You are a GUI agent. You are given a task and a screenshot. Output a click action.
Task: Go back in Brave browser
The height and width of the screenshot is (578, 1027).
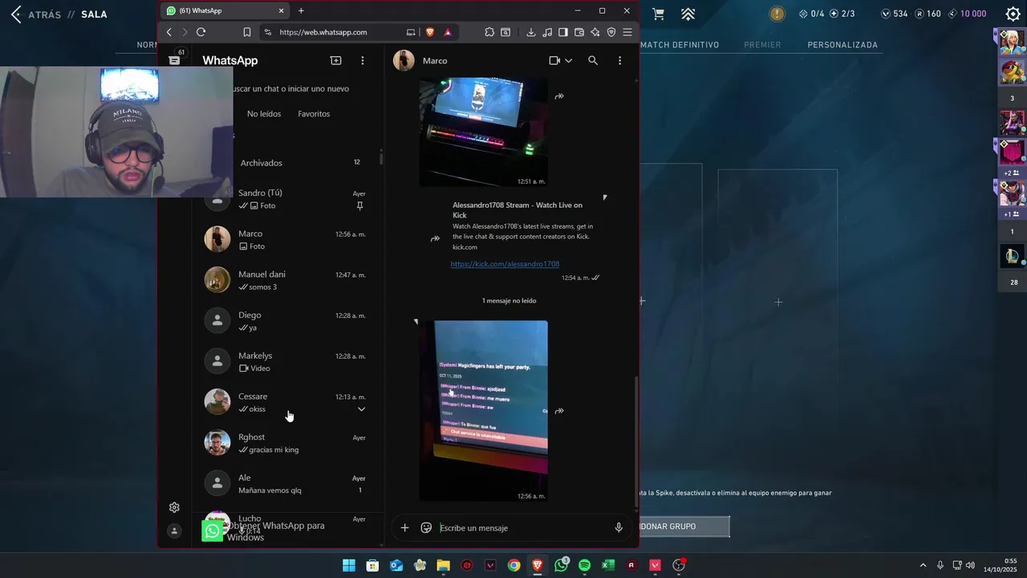[168, 32]
